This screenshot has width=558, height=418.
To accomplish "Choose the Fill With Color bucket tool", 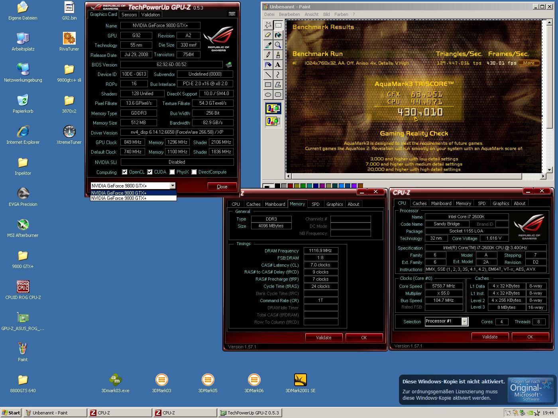I will coord(278,35).
